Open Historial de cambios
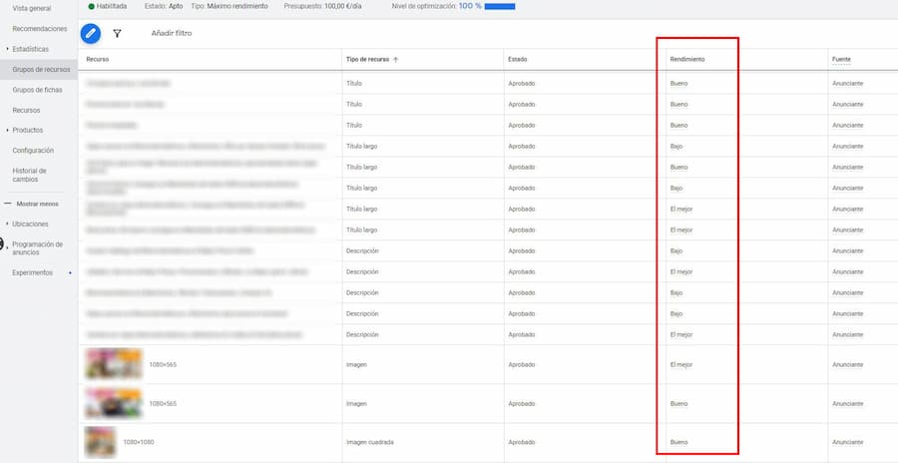 (30, 175)
